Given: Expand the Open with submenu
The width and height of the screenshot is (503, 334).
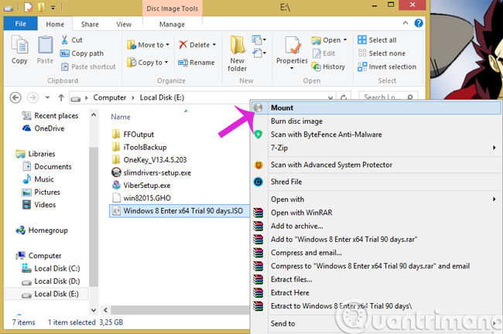Looking at the screenshot, I should click(494, 199).
